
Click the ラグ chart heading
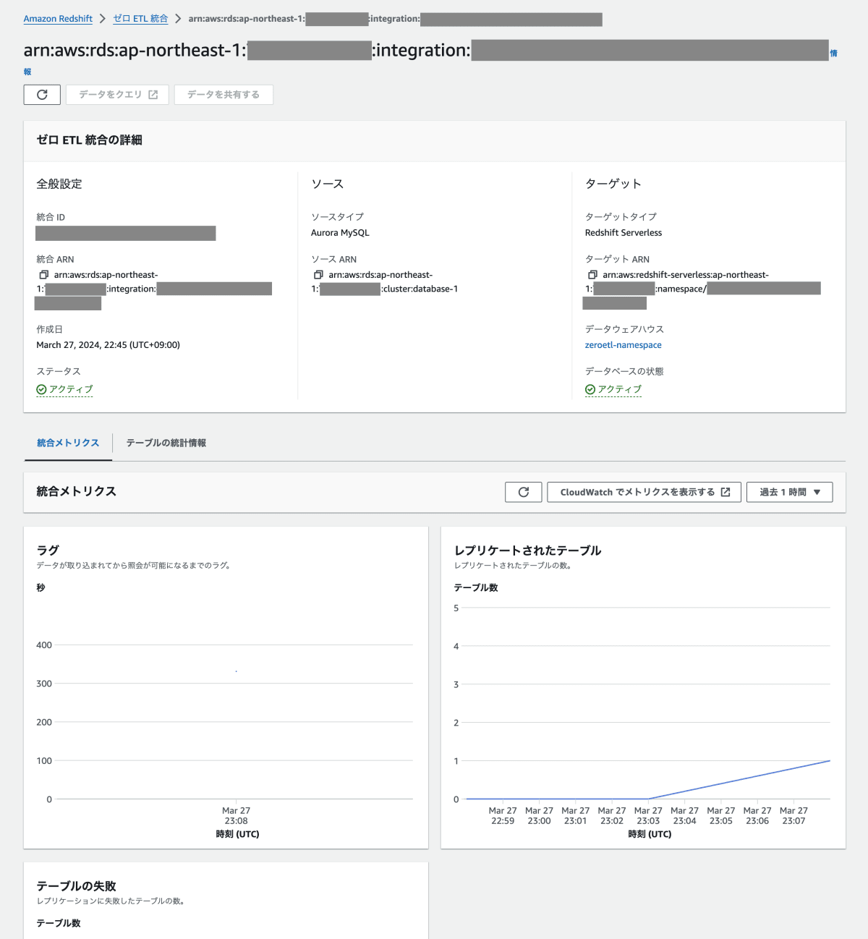point(48,551)
